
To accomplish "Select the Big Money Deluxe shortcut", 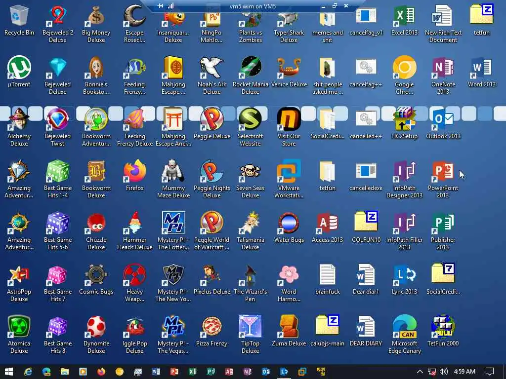I will tap(96, 24).
